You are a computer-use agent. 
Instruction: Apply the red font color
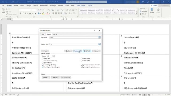click(x=47, y=13)
